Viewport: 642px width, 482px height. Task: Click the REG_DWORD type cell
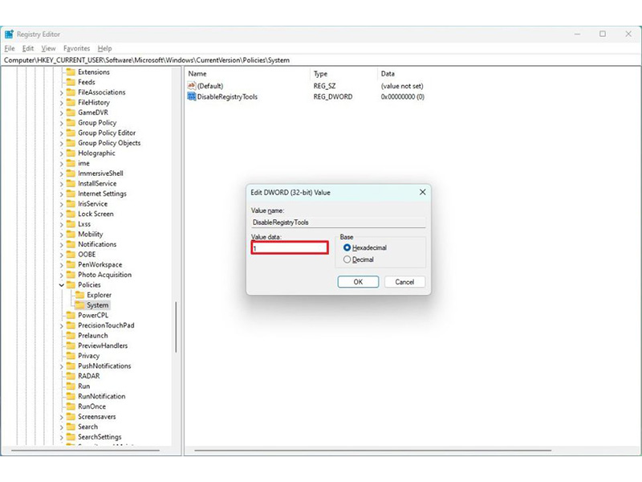[333, 96]
